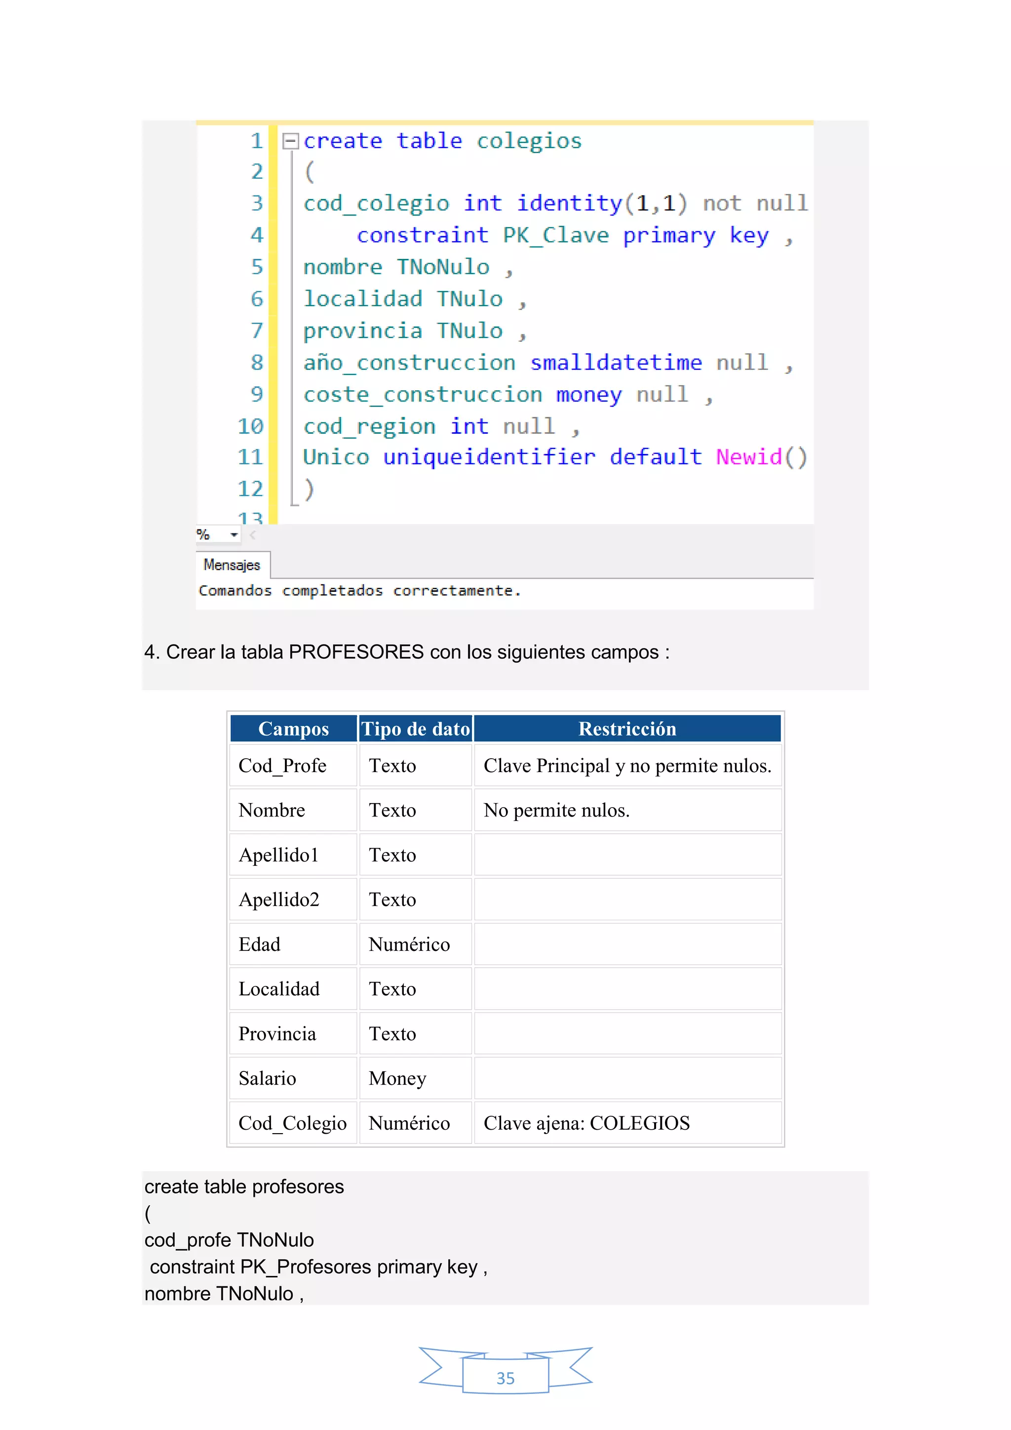1011x1430 pixels.
Task: Switch to the Mensajes tab
Action: (x=232, y=565)
